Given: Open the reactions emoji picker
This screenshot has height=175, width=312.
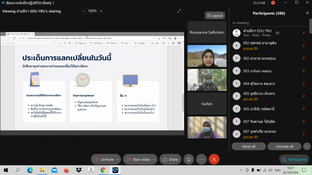Looking at the screenshot, I should pyautogui.click(x=189, y=159).
